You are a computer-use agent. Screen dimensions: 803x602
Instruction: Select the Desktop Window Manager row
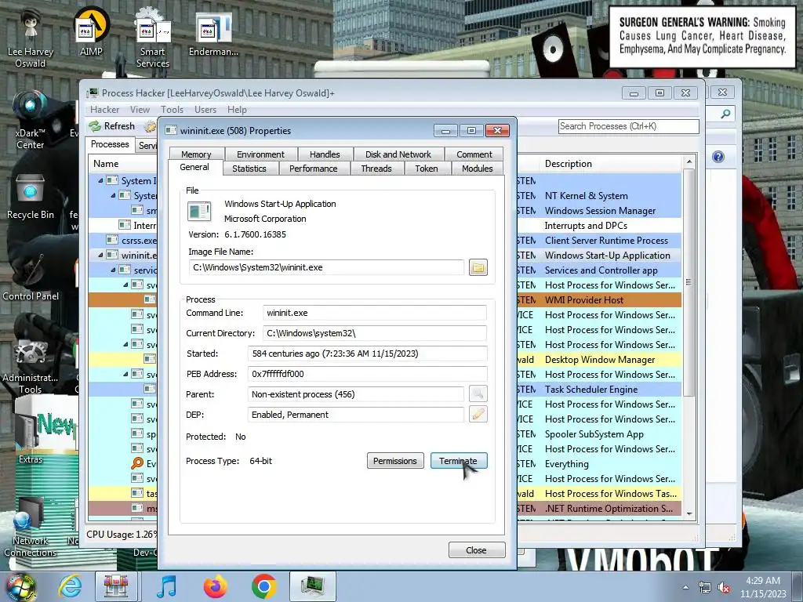coord(384,359)
